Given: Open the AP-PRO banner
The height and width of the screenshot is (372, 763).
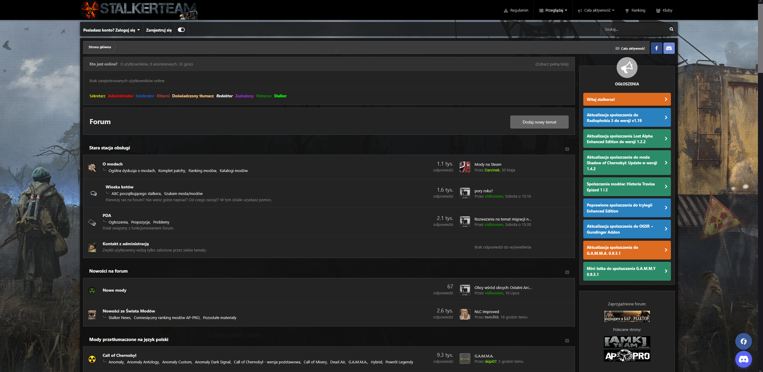Looking at the screenshot, I should click(627, 356).
